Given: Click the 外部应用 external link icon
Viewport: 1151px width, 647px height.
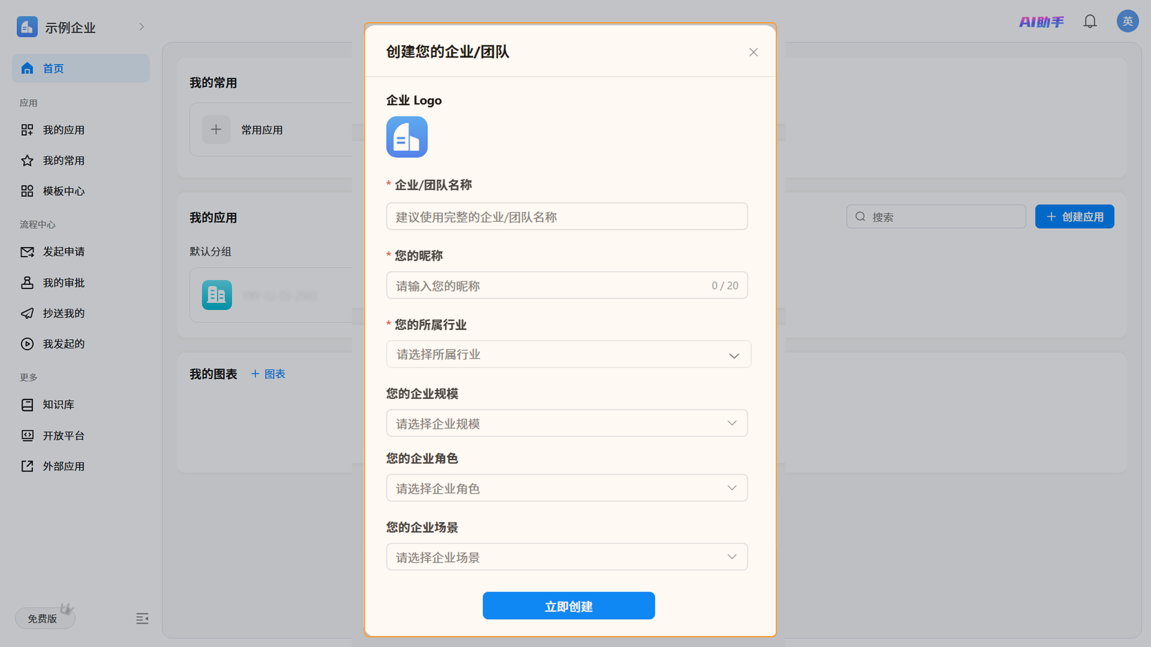Looking at the screenshot, I should pos(27,466).
